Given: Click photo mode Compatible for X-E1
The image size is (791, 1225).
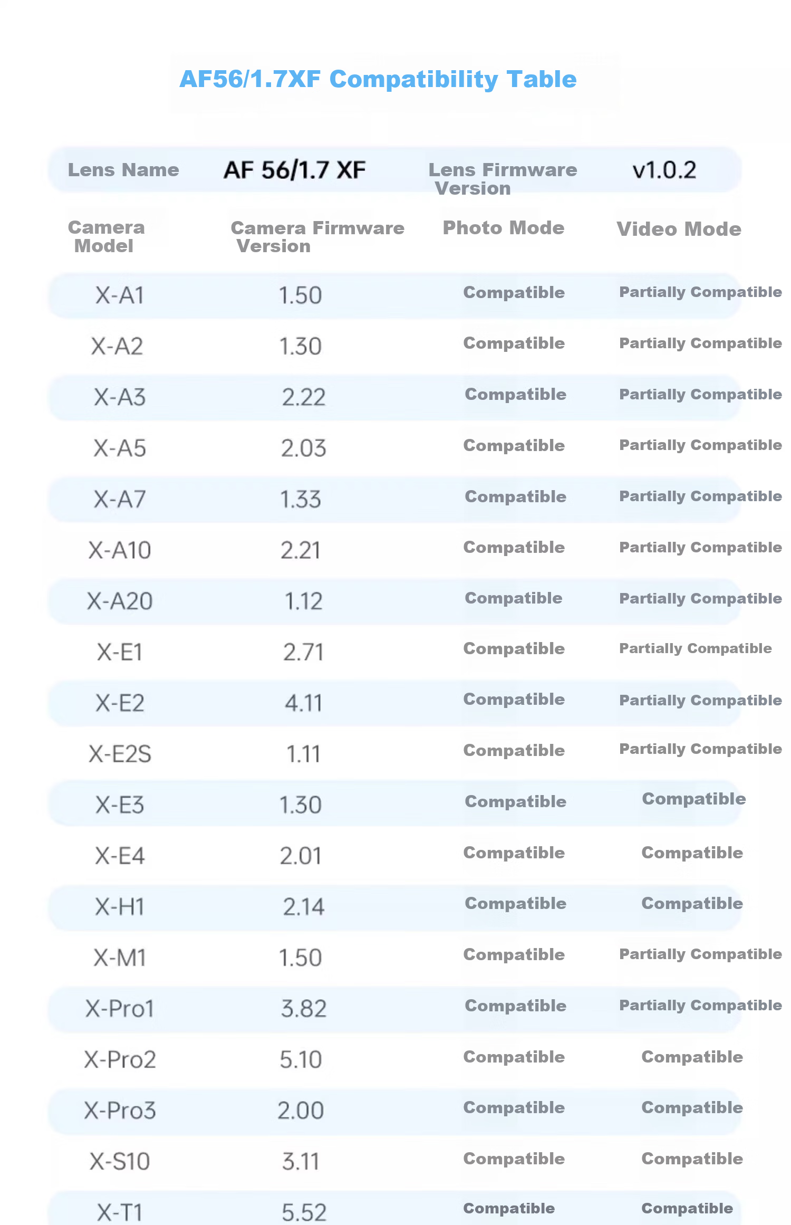Looking at the screenshot, I should coord(514,648).
